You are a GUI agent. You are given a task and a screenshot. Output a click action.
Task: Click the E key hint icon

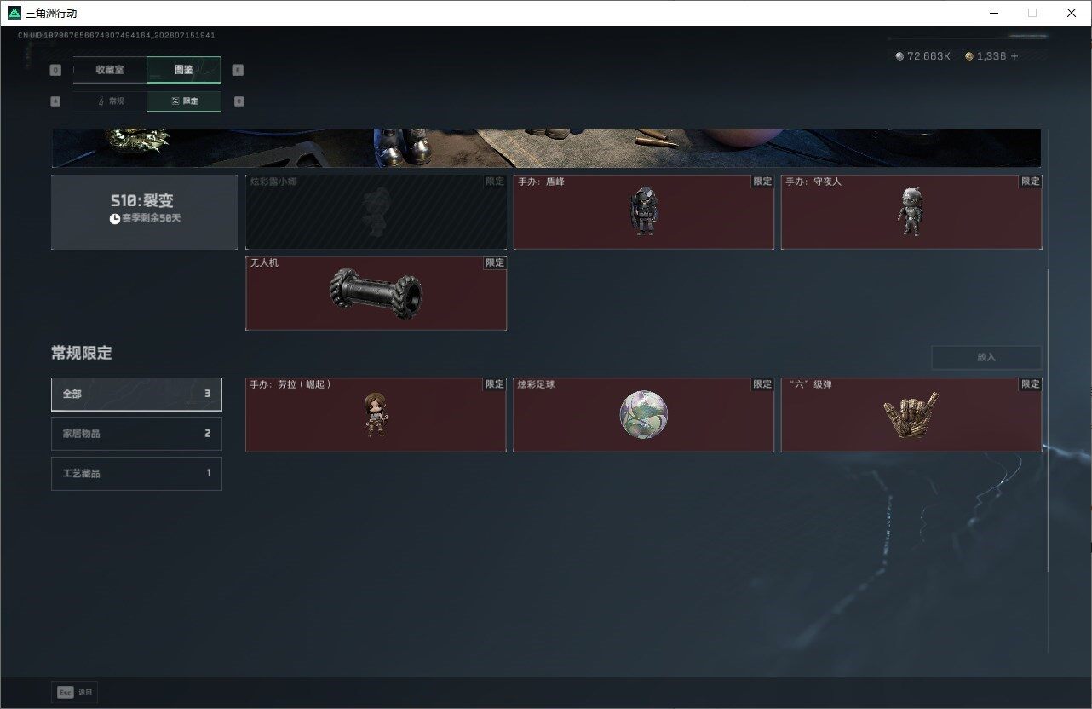pos(238,71)
